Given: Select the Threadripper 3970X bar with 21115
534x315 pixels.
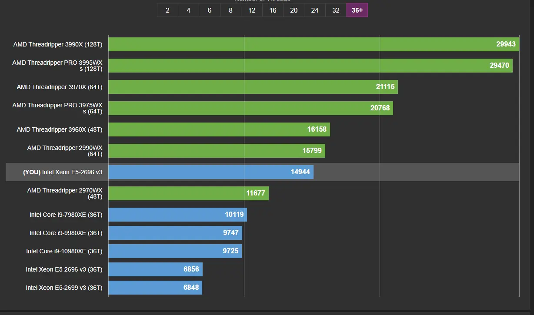Looking at the screenshot, I should coord(253,87).
